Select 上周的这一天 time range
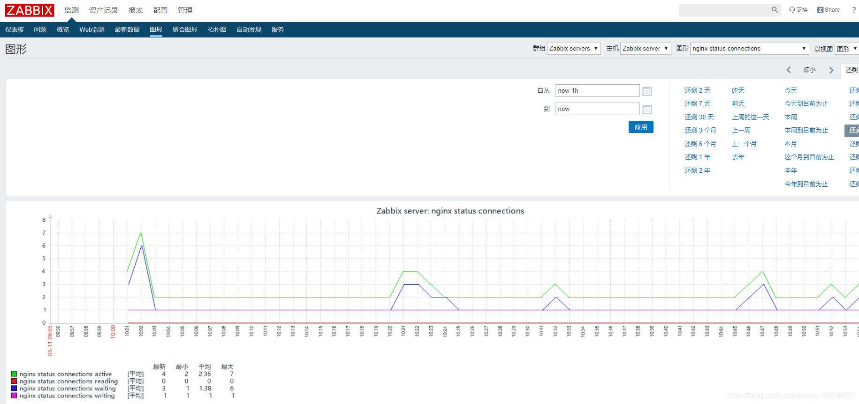The image size is (859, 404). (x=751, y=117)
